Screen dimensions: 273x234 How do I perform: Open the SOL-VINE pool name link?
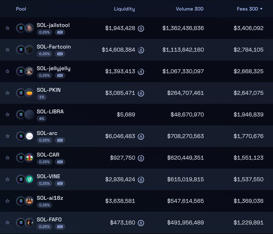[x=48, y=176]
